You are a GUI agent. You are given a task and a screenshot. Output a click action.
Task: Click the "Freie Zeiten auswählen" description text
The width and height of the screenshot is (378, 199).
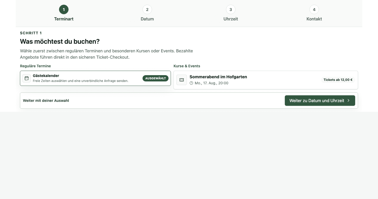coord(81,81)
